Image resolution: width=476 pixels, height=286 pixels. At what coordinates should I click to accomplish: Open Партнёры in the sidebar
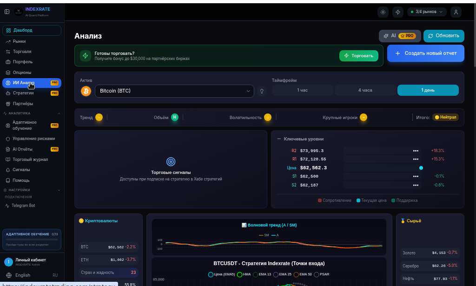tap(32, 104)
